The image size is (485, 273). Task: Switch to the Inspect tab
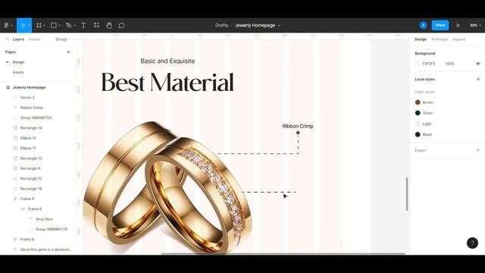click(x=459, y=39)
